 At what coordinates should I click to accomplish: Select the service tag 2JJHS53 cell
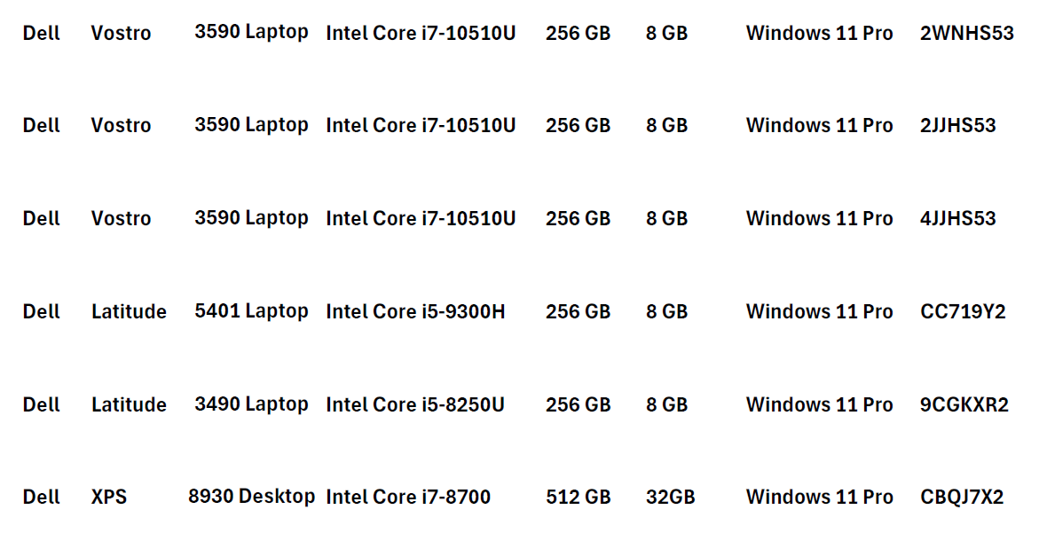[x=957, y=125]
